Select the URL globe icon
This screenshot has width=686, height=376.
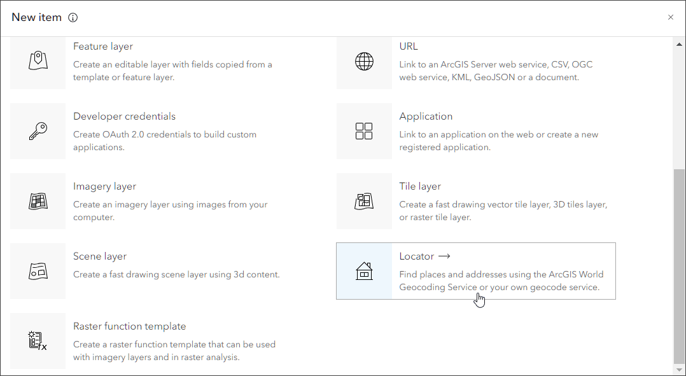364,61
